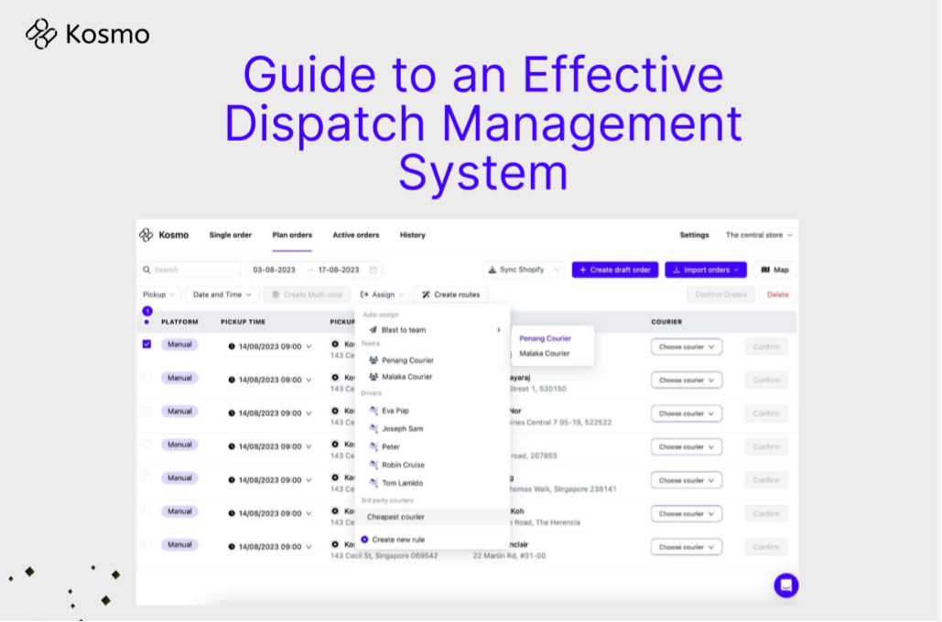Open the History tab
Screen dimensions: 942x622
412,235
